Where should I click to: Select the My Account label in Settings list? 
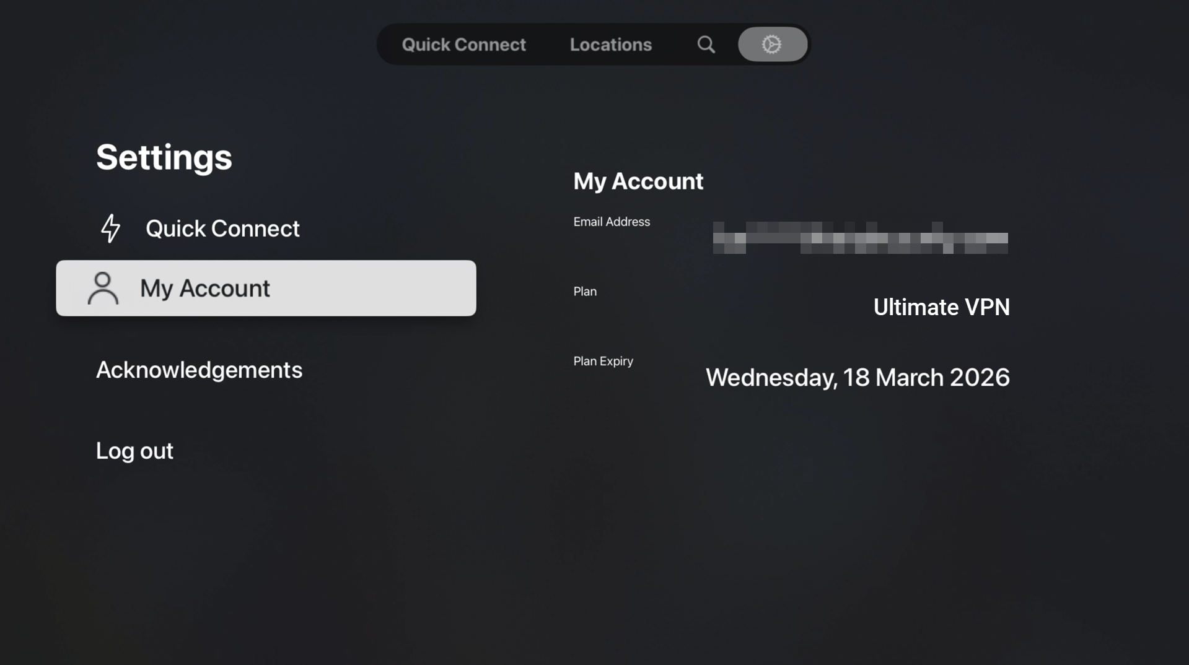pos(204,289)
